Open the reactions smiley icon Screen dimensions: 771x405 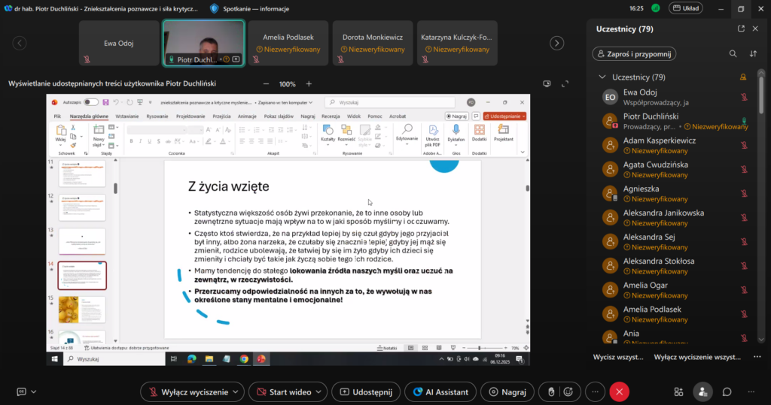pos(567,391)
